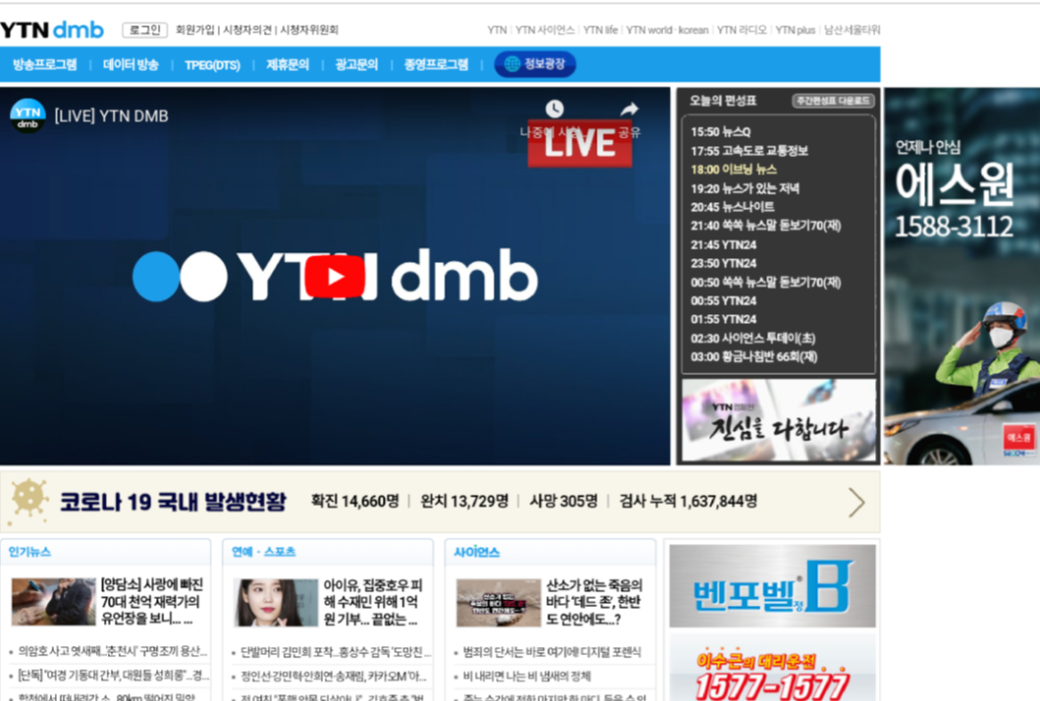Open the 시청자의견 link
The width and height of the screenshot is (1040, 701).
247,29
